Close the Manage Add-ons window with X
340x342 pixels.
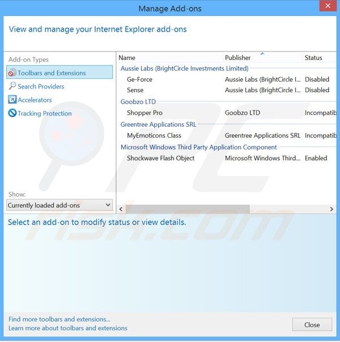(x=328, y=6)
